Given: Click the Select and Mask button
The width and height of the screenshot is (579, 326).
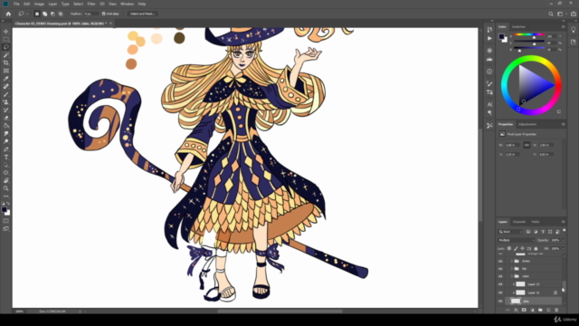Looking at the screenshot, I should click(x=143, y=14).
